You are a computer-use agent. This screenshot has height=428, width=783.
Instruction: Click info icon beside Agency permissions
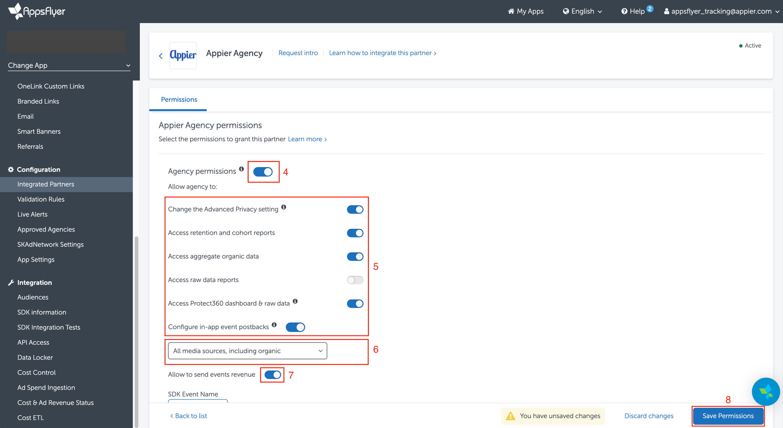pos(241,169)
